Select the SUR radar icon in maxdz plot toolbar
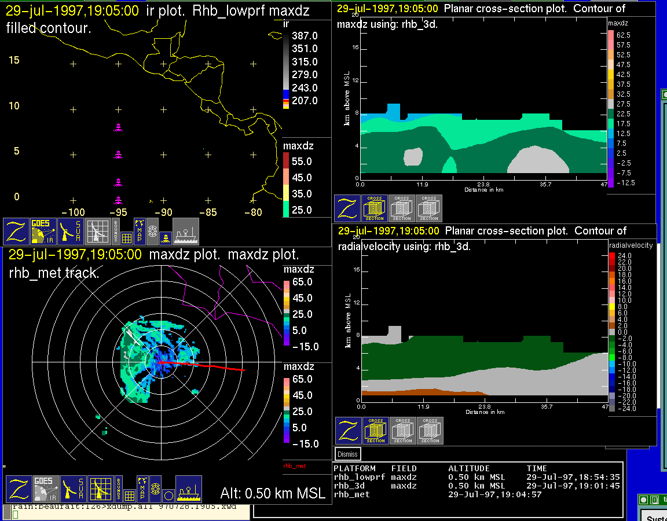The height and width of the screenshot is (521, 667). click(72, 489)
